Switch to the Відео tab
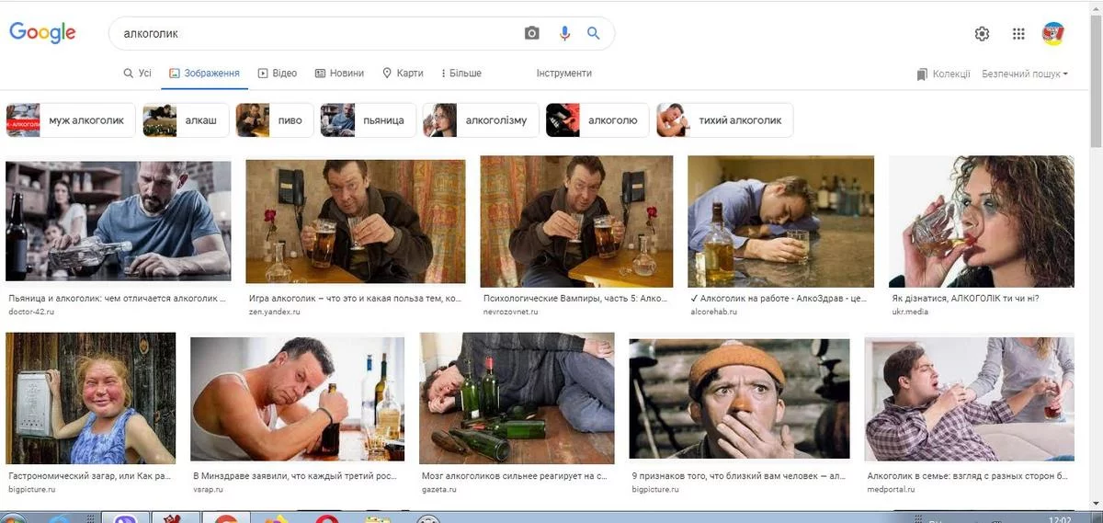The width and height of the screenshot is (1103, 523). pyautogui.click(x=278, y=74)
